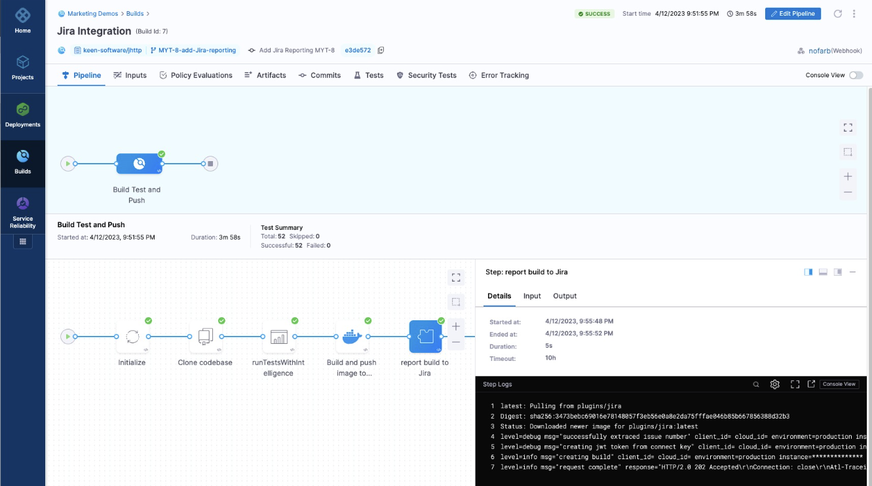This screenshot has height=486, width=872.
Task: Select the report build to Jira step
Action: 425,337
